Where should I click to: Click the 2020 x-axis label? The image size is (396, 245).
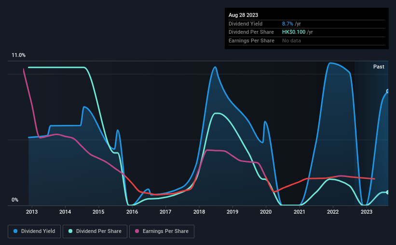click(x=266, y=212)
